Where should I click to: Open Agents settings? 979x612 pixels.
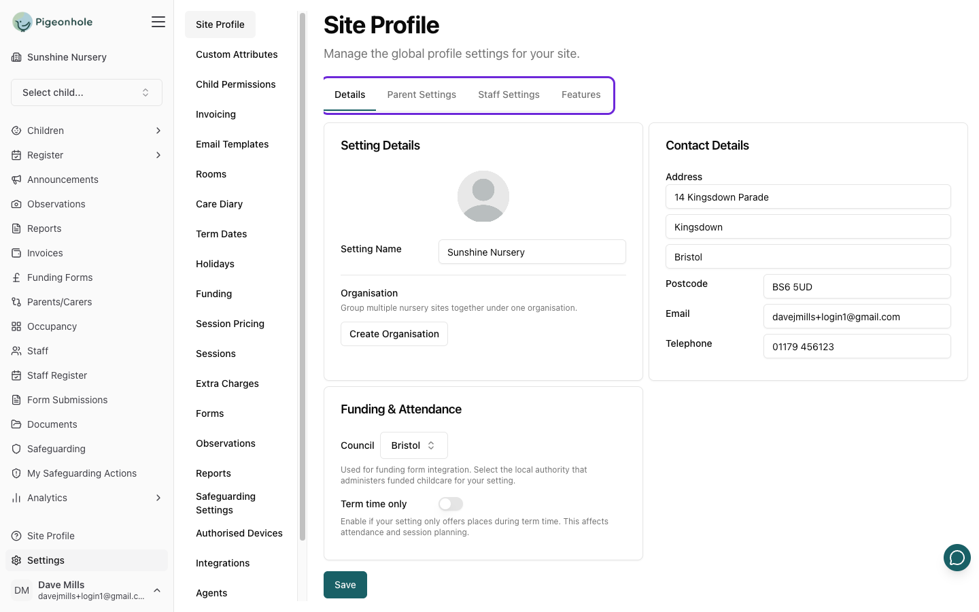(211, 593)
